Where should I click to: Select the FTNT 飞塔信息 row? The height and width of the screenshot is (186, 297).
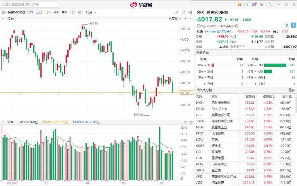244,133
